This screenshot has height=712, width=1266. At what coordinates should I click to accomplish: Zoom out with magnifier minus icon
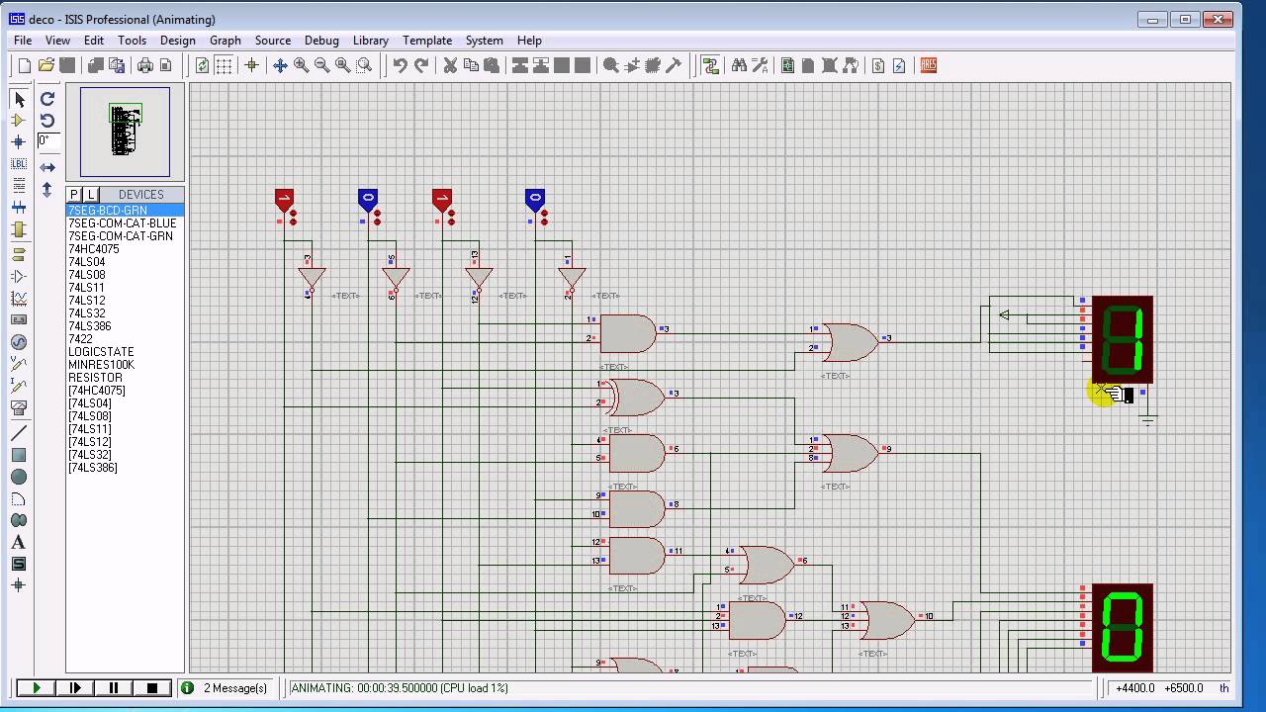tap(321, 65)
